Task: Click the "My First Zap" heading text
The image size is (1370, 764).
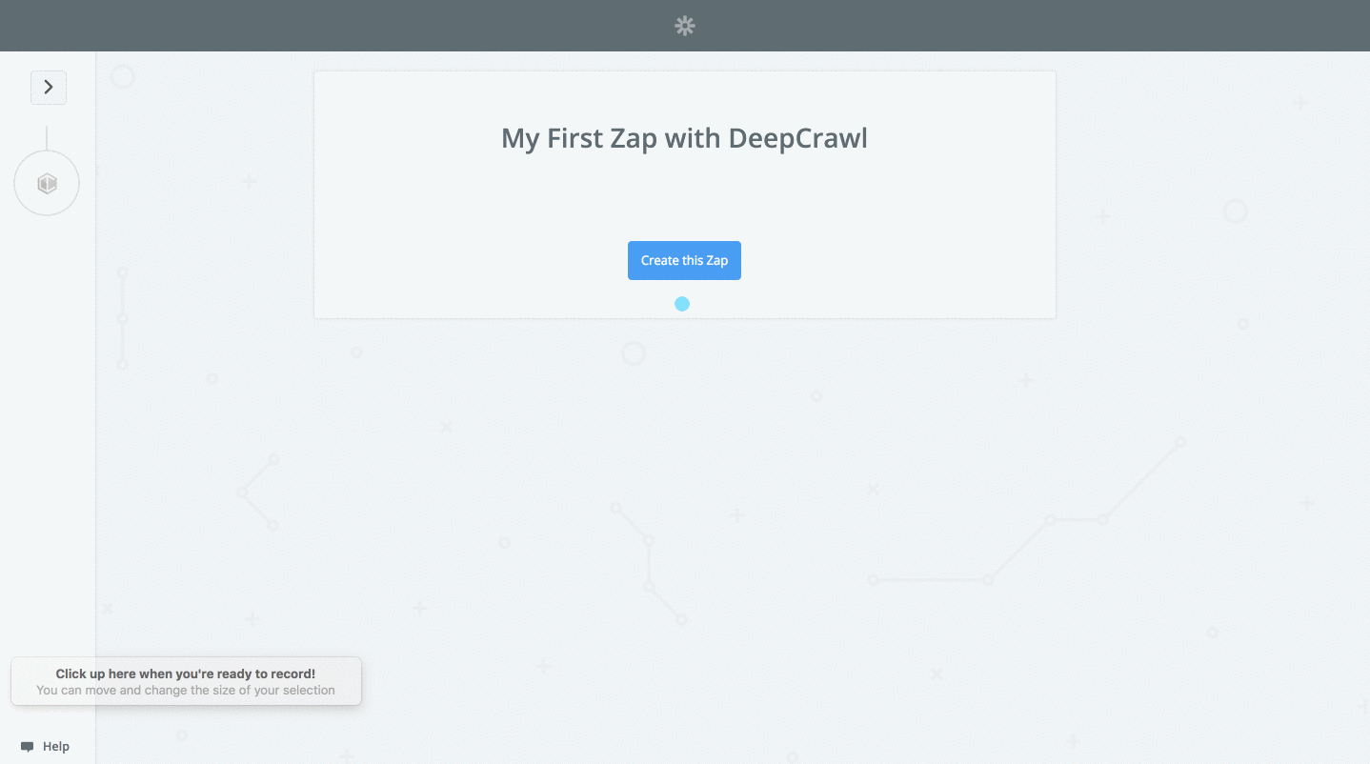Action: point(579,139)
